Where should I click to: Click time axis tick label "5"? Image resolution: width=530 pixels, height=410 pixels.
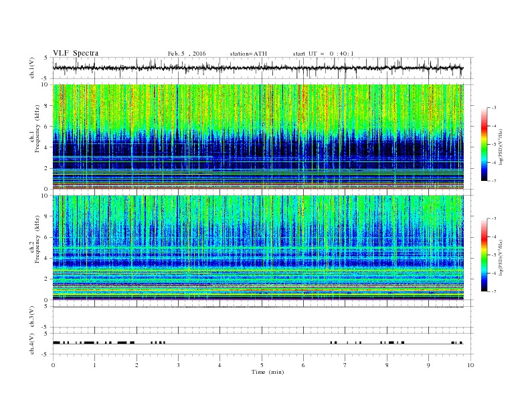tap(262, 365)
